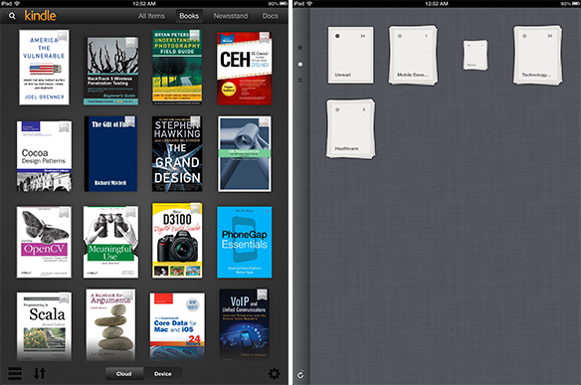Open the CEH study guide book

244,69
